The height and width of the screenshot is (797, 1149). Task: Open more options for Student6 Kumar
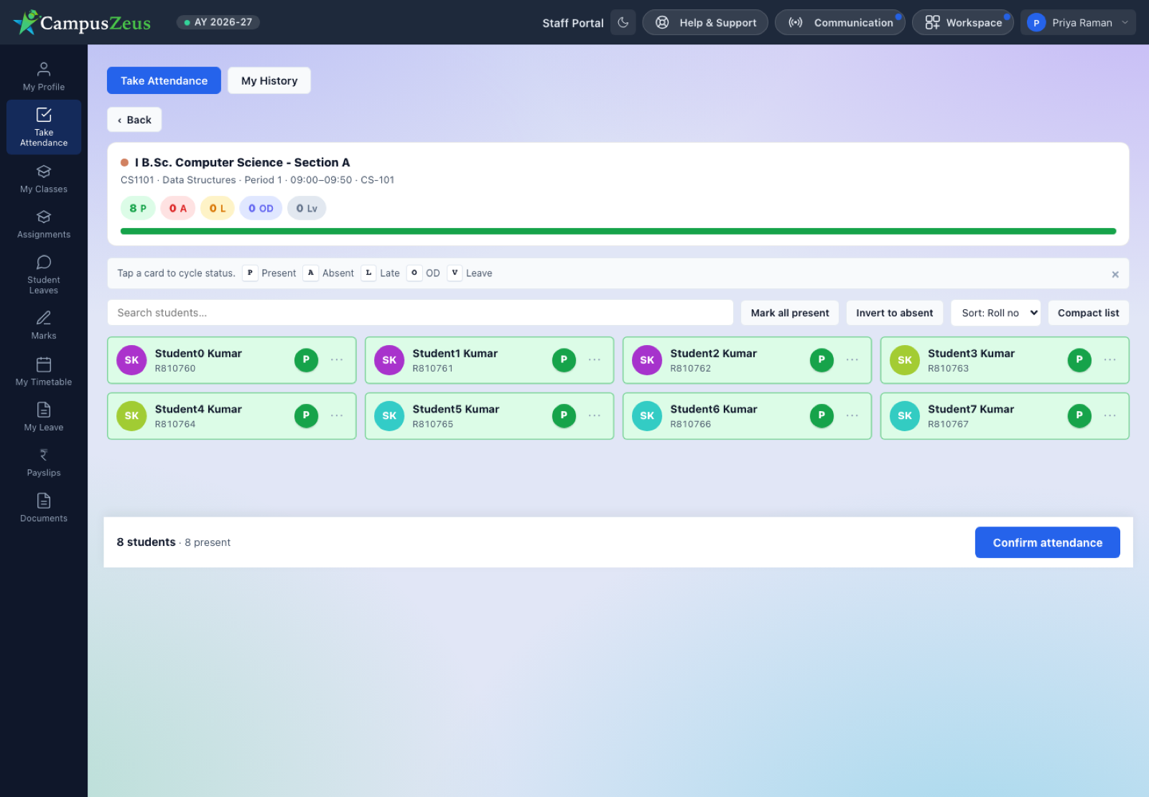click(x=852, y=415)
